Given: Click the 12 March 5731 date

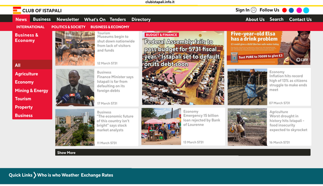Looking at the screenshot, I should click(107, 63).
